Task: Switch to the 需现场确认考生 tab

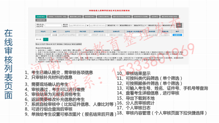Action: coord(76,17)
